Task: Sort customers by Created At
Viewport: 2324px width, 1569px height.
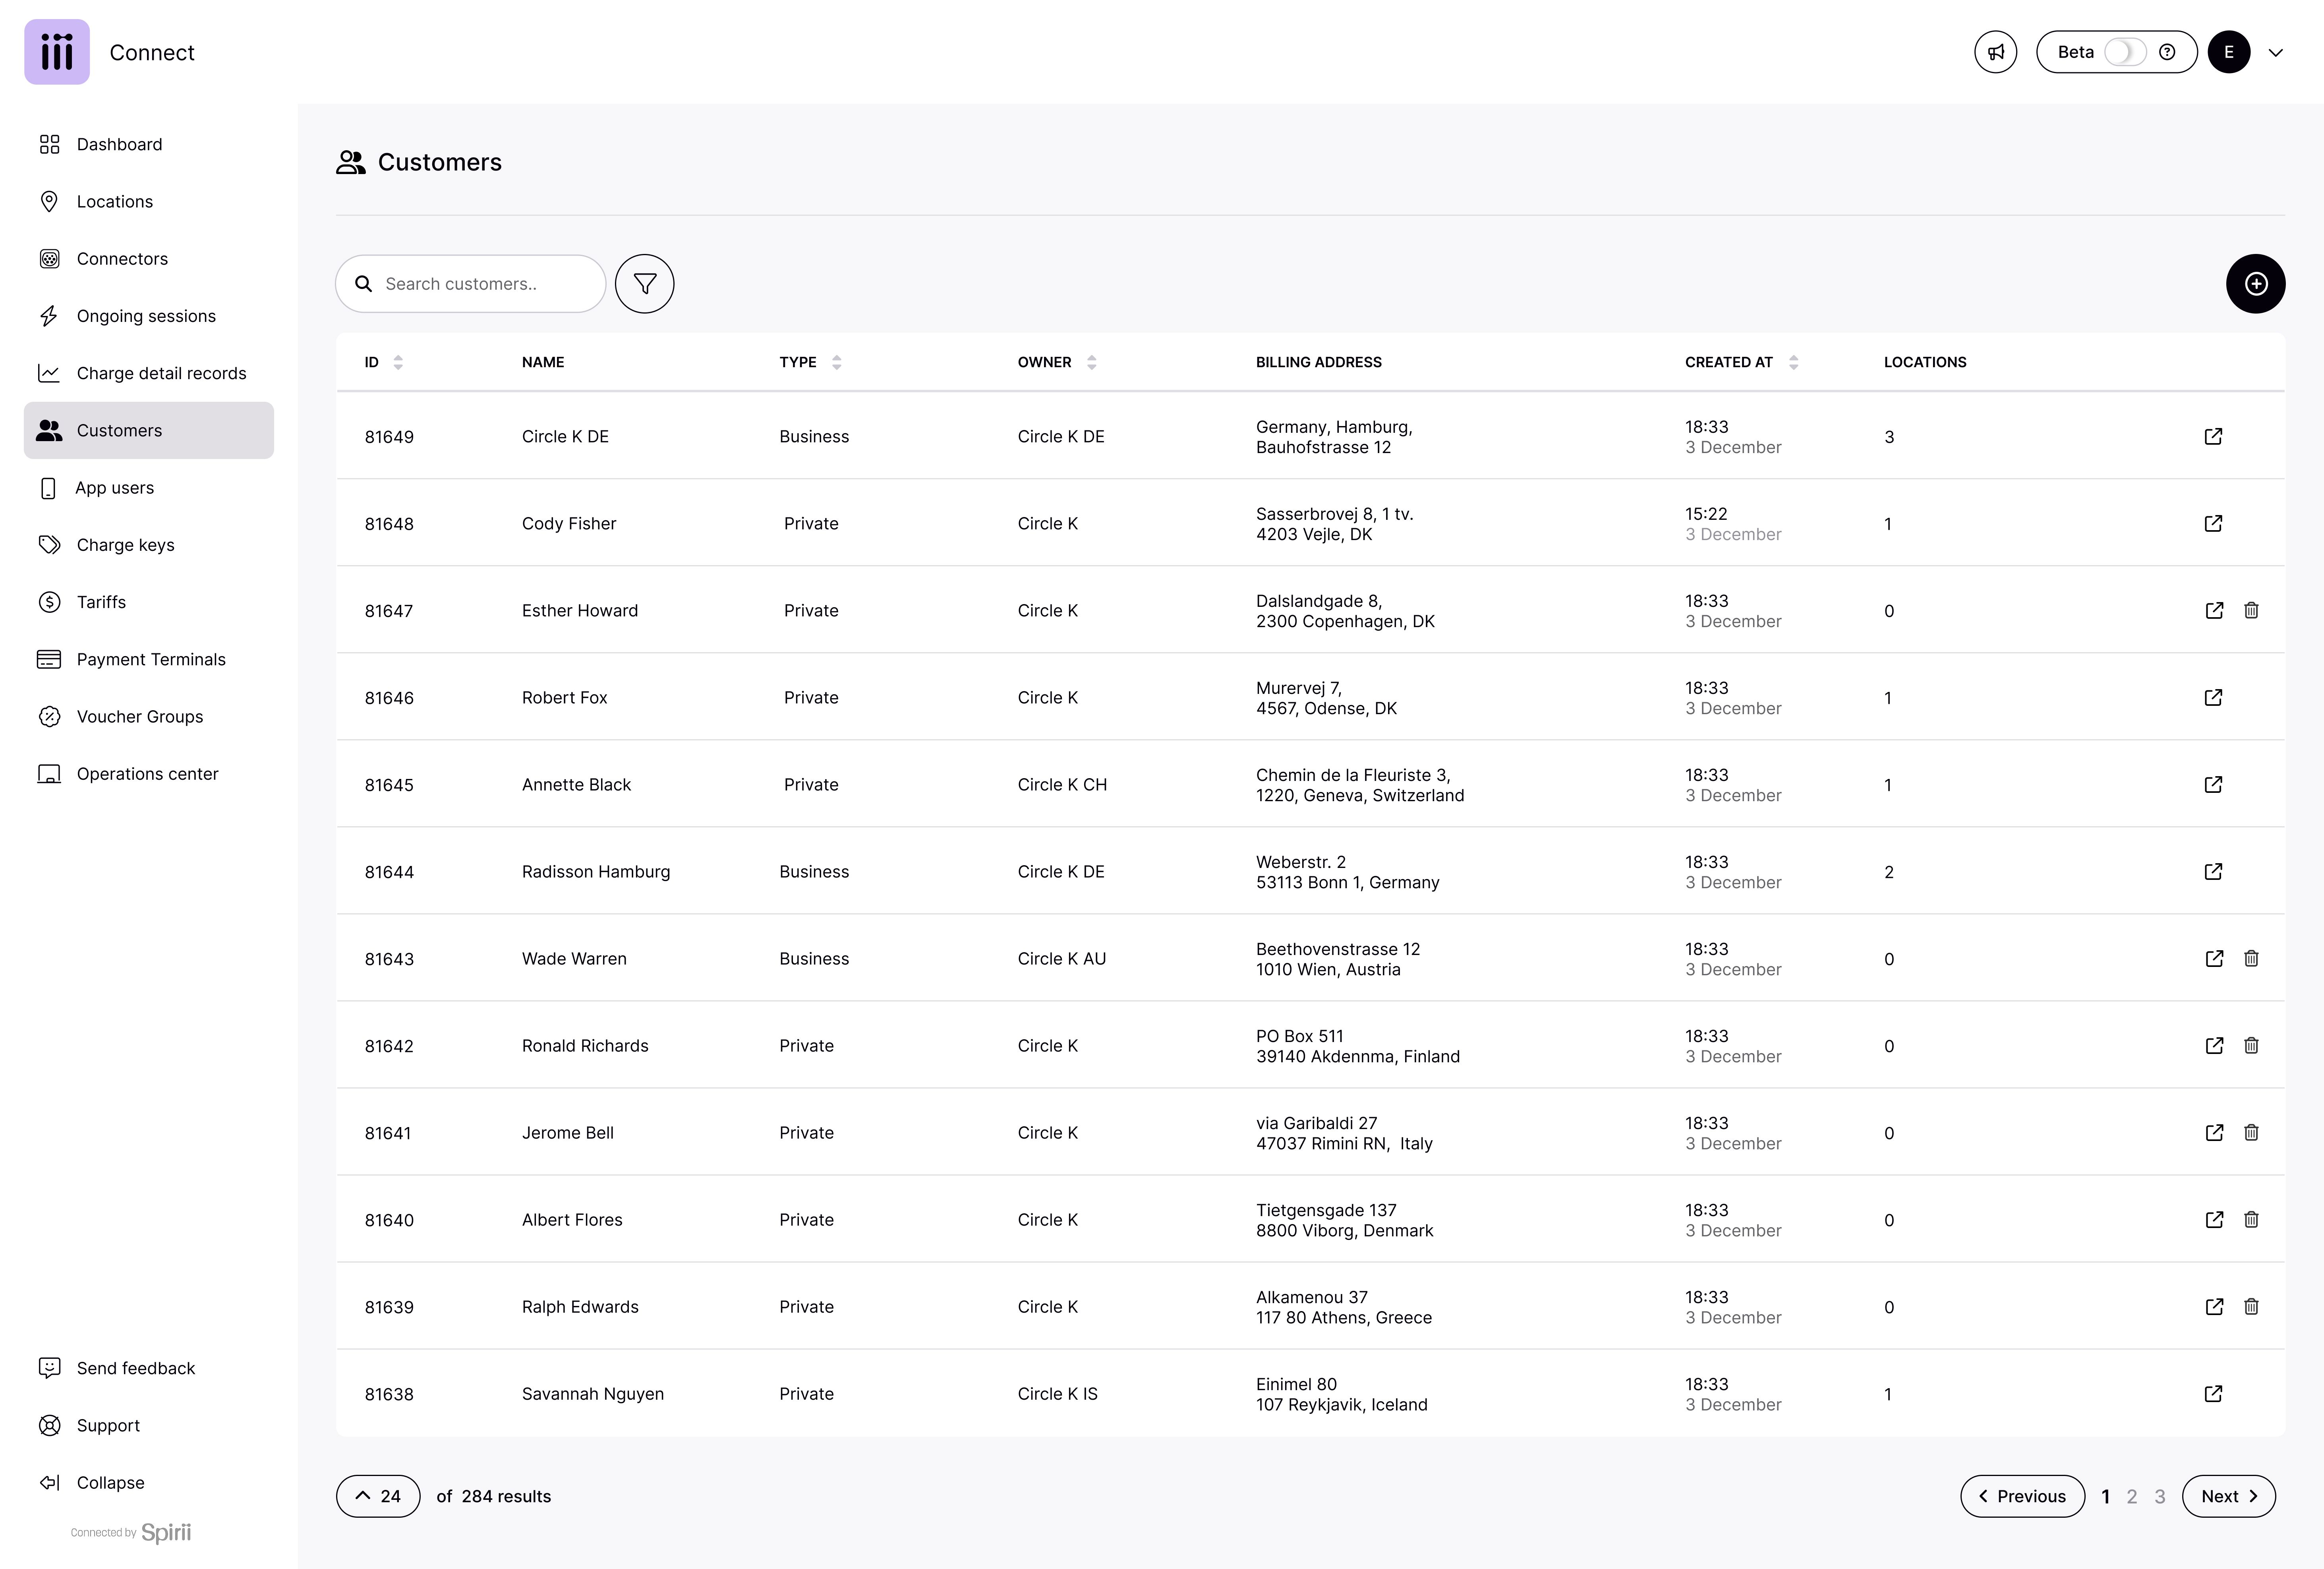Action: tap(1793, 362)
